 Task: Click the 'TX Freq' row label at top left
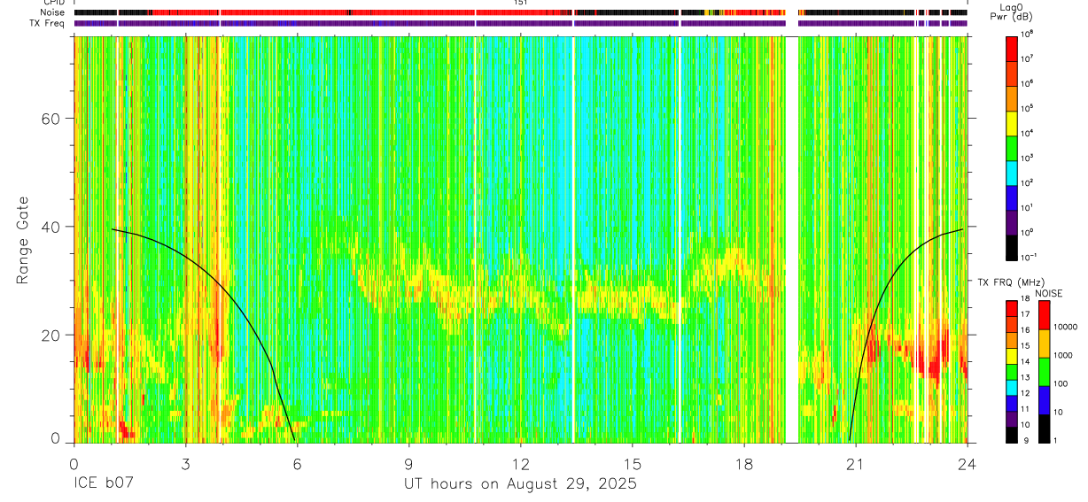tap(48, 23)
